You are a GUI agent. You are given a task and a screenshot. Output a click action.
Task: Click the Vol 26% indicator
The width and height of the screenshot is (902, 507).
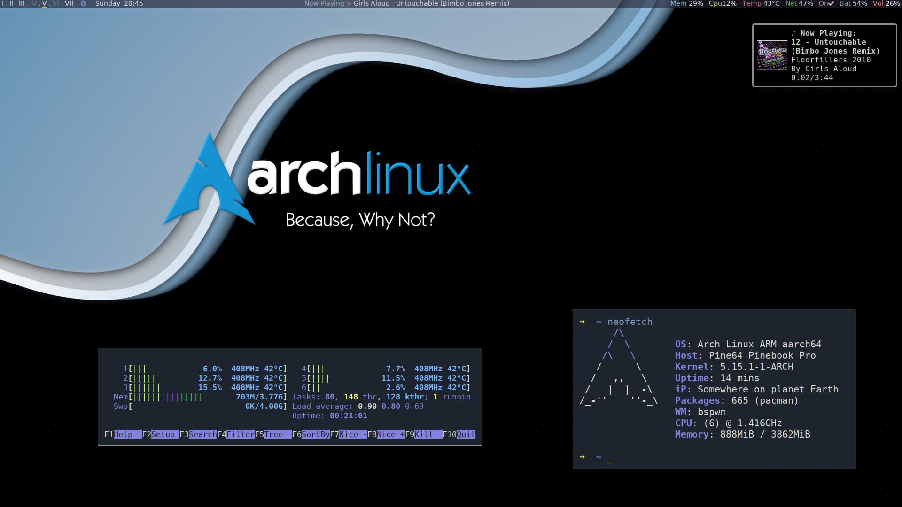click(886, 3)
